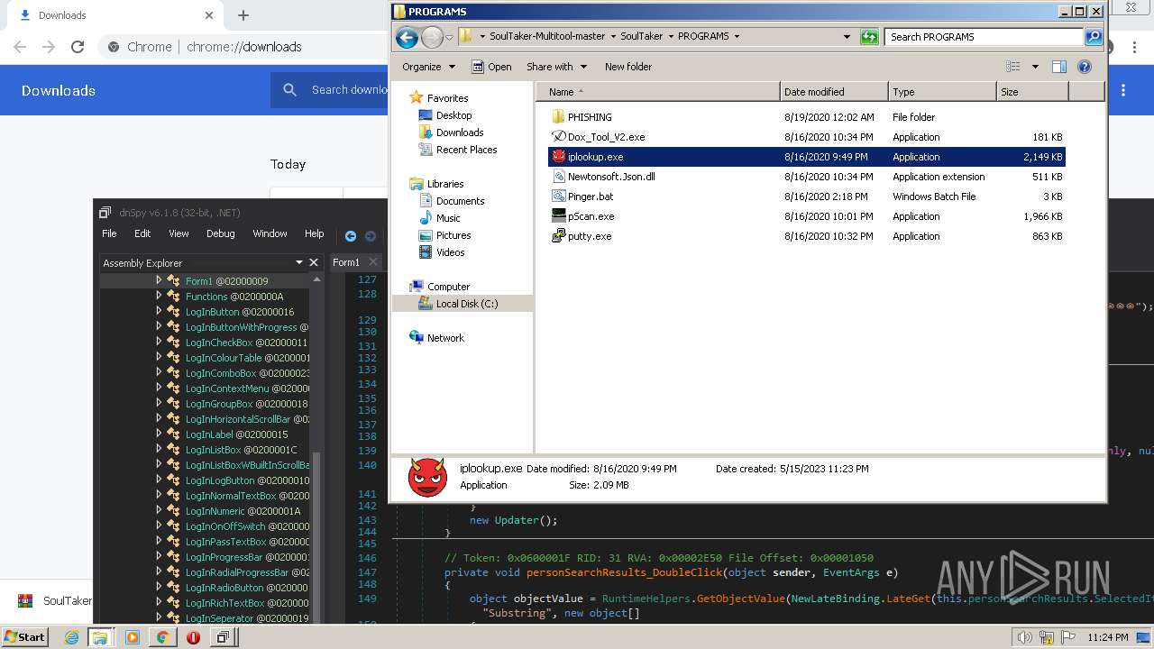This screenshot has height=649, width=1154.
Task: Toggle the preview pane icon
Action: [x=1059, y=67]
